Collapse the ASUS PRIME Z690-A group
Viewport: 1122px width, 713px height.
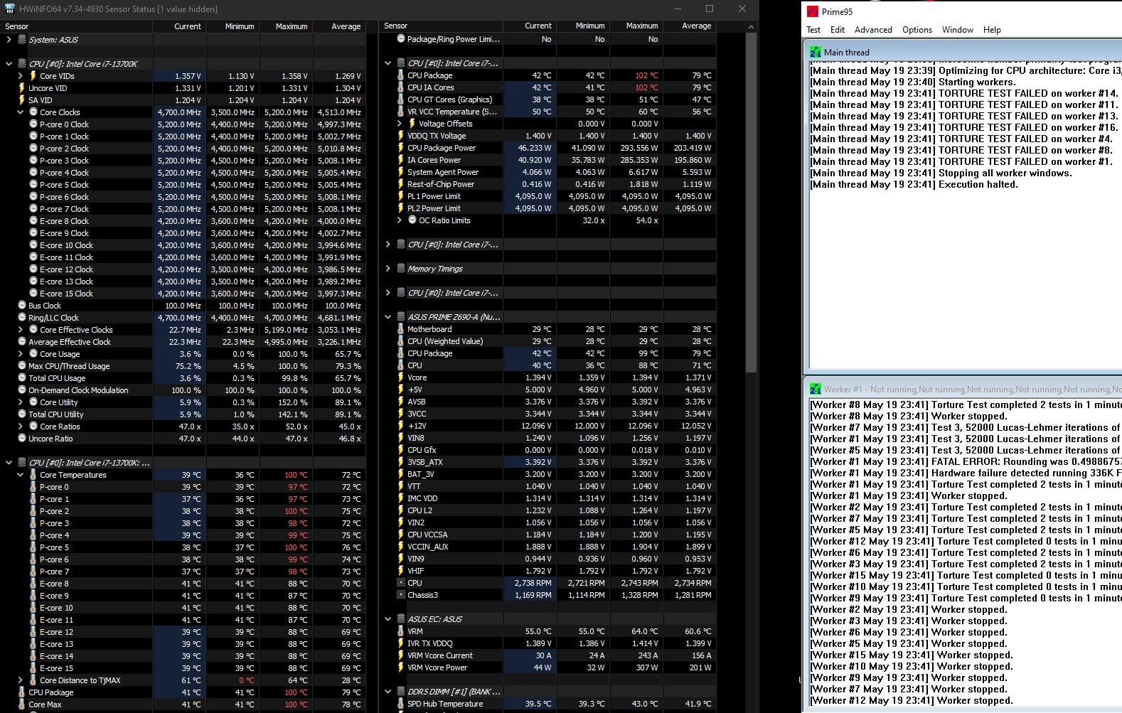click(x=388, y=317)
